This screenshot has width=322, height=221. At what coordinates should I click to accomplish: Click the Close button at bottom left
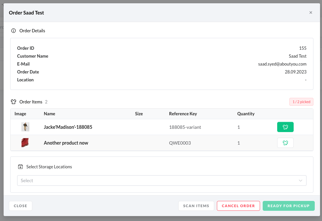[20, 206]
